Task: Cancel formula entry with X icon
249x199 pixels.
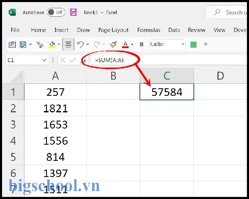Action: [63, 60]
